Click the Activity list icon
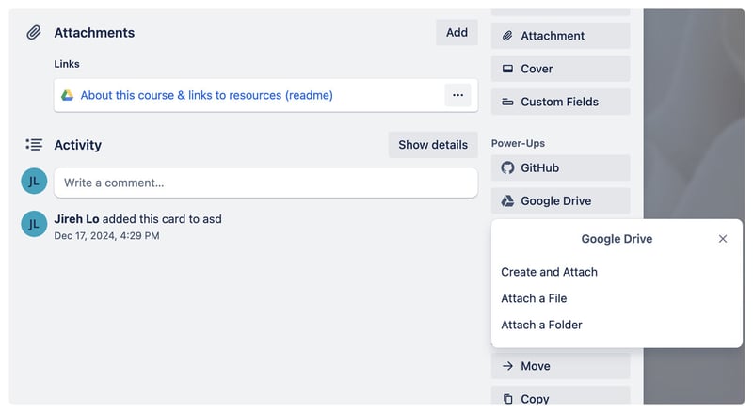 tap(34, 145)
